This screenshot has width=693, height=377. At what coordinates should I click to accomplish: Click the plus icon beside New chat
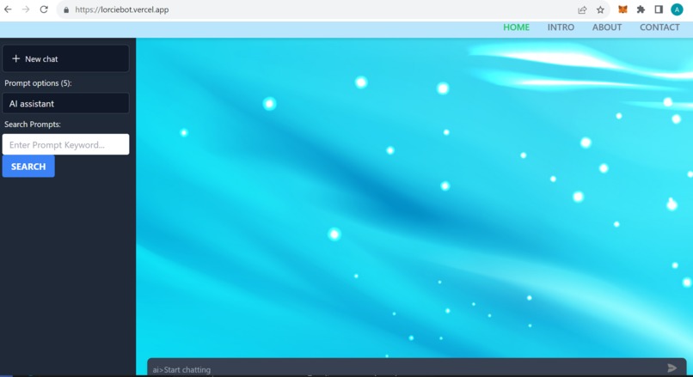pyautogui.click(x=16, y=58)
